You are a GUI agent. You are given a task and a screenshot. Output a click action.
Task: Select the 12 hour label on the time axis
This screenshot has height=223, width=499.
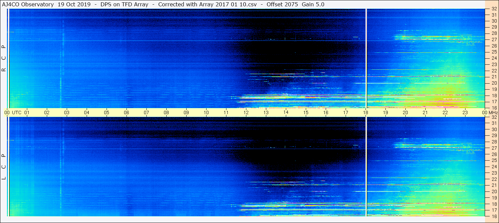[246, 112]
